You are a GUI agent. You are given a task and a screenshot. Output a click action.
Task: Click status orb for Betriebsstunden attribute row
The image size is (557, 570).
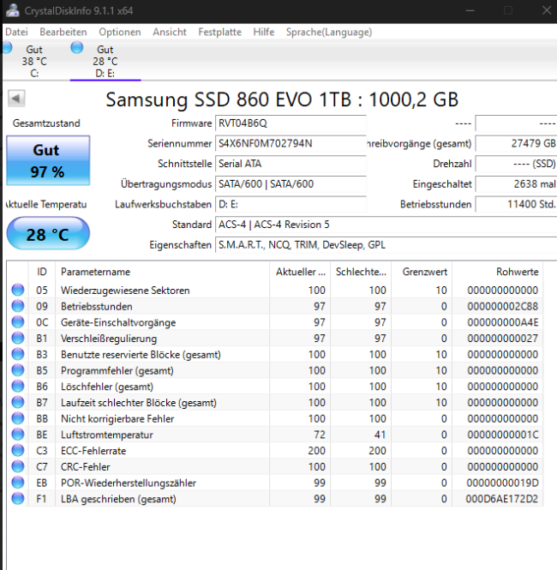tap(18, 306)
